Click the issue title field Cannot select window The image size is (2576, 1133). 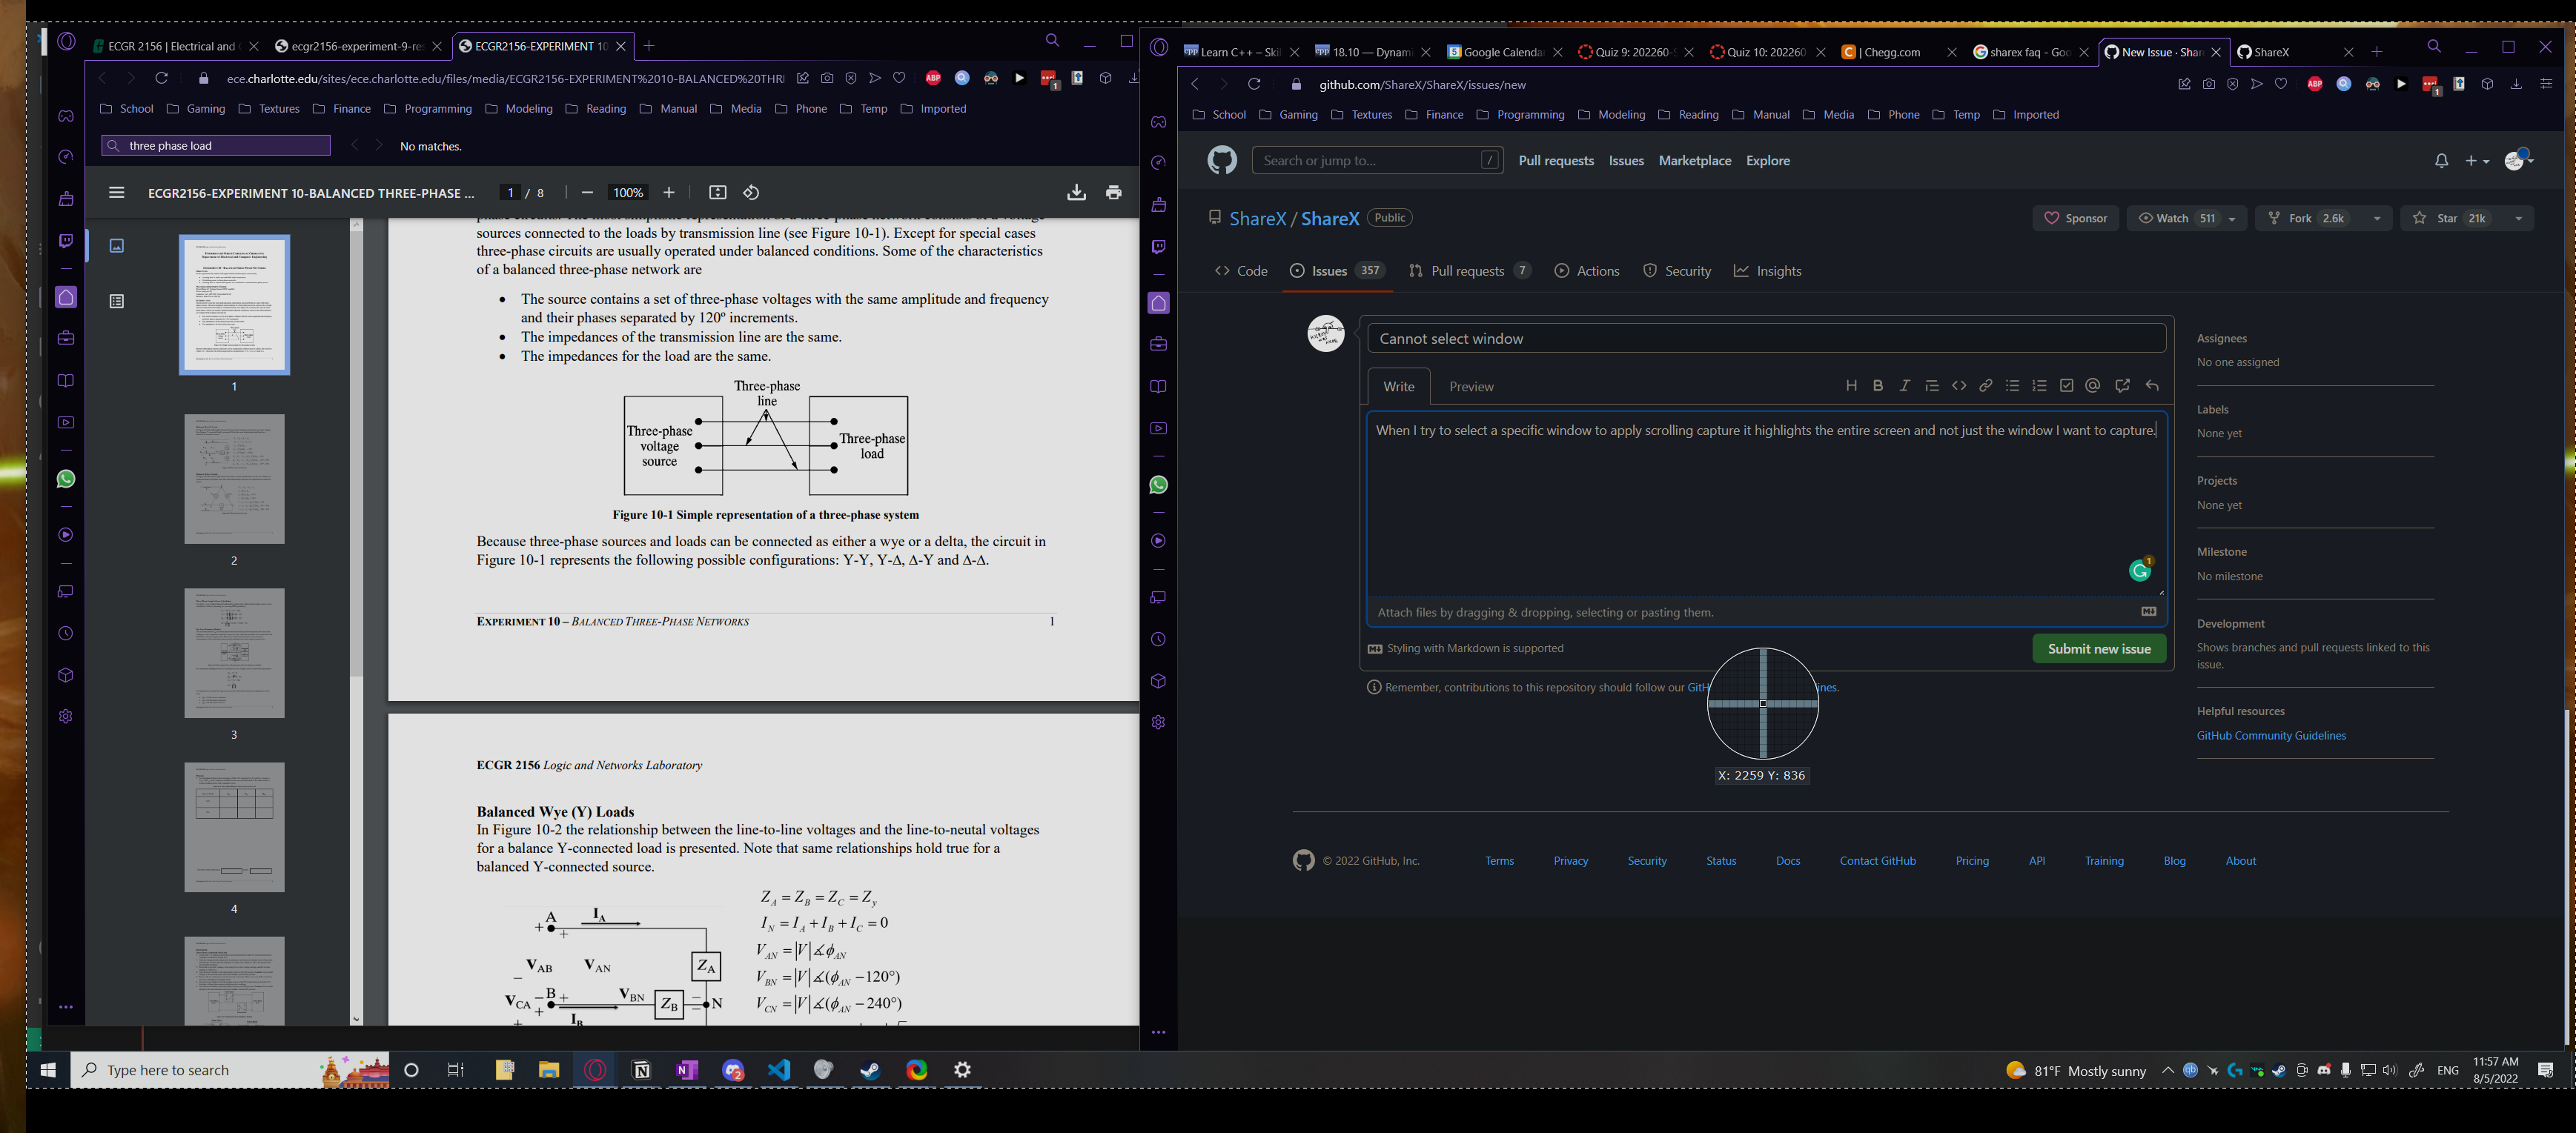click(x=1765, y=338)
